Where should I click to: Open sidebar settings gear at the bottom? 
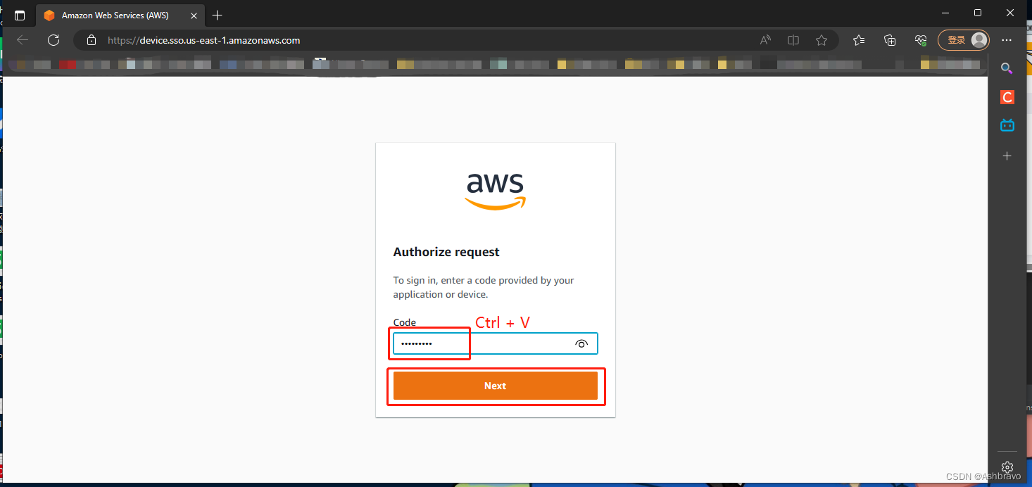click(x=1007, y=467)
